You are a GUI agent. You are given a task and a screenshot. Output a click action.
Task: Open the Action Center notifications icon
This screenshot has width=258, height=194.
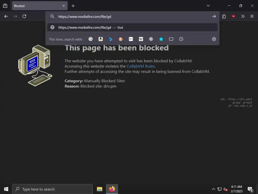(250, 189)
